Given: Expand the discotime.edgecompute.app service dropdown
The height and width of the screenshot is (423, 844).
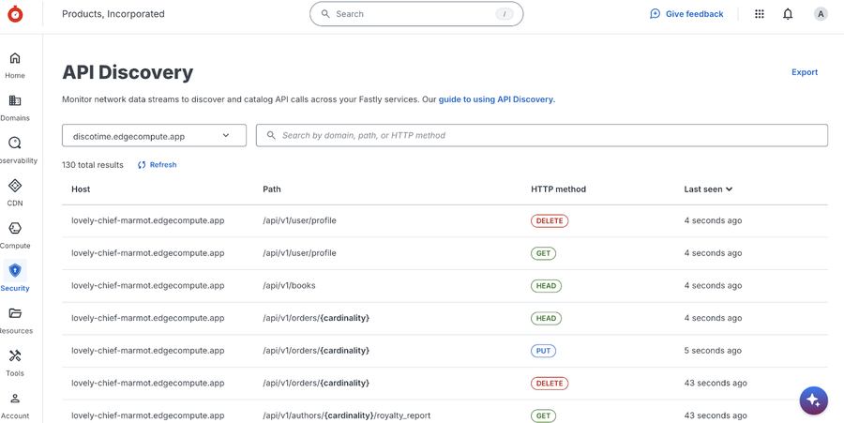Looking at the screenshot, I should (x=154, y=136).
